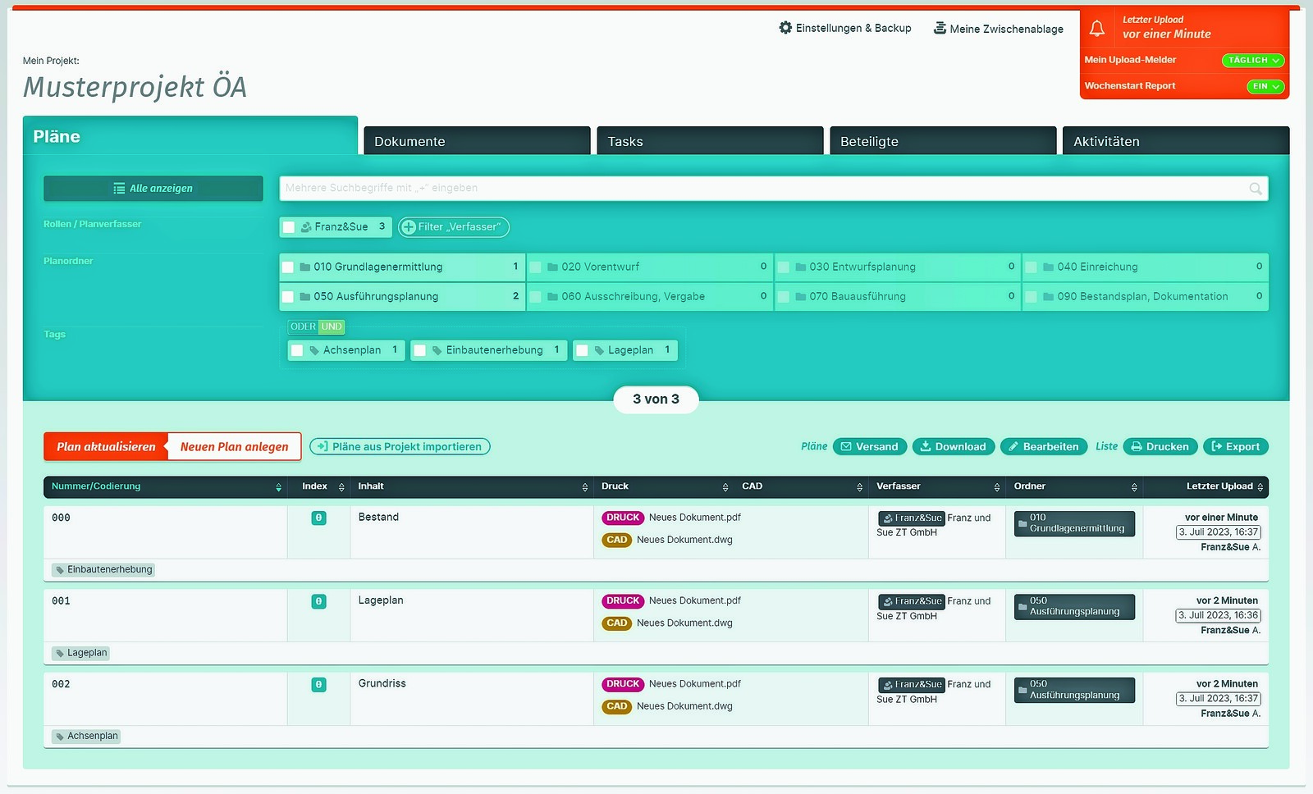The width and height of the screenshot is (1313, 794).
Task: Open Meine Zwischenablage clipboard icon
Action: point(940,29)
